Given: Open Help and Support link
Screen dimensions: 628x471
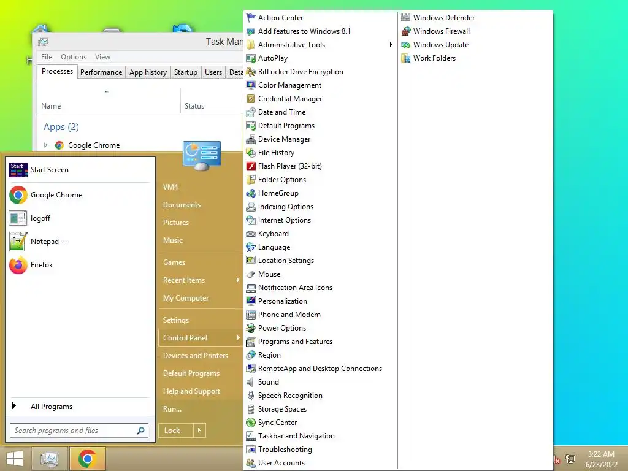Looking at the screenshot, I should click(191, 391).
